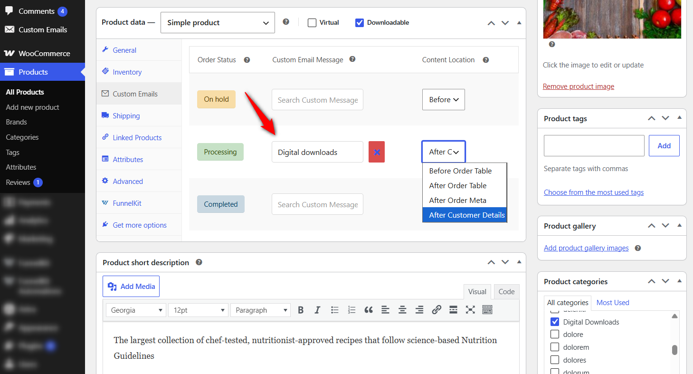
Task: Click the product tags input field
Action: coord(594,146)
